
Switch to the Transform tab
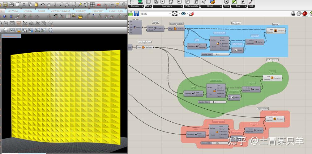point(97,11)
